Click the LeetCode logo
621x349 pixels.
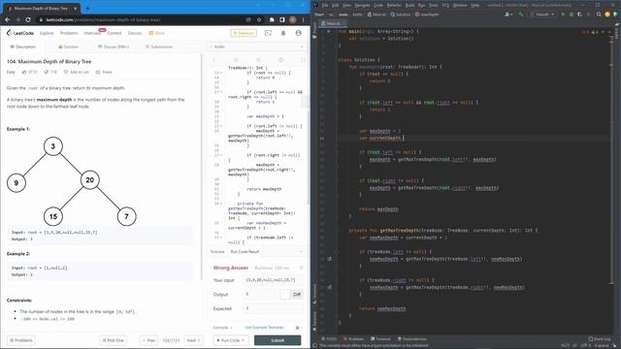(20, 33)
